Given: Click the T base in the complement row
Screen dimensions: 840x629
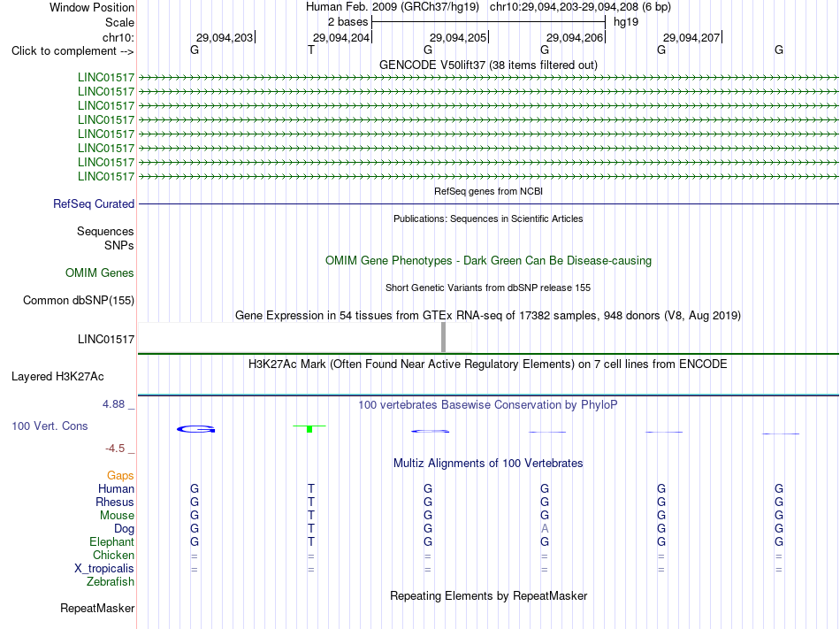Looking at the screenshot, I should [311, 50].
